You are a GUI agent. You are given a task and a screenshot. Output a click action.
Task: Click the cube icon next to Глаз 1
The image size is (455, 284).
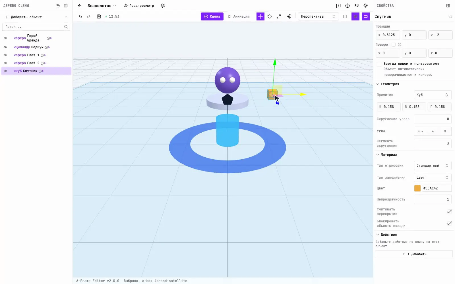(42, 55)
